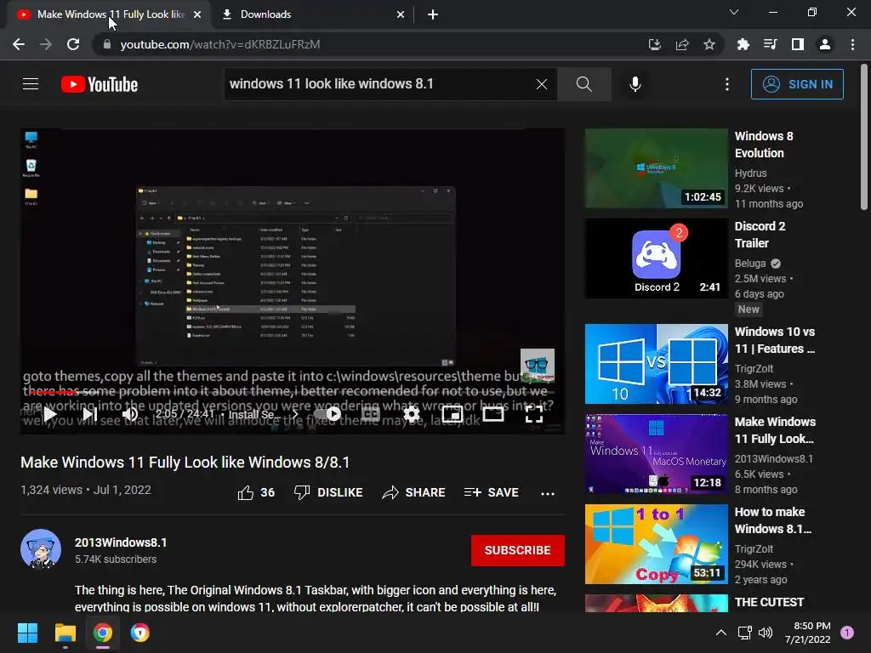Open YouTube settings three-dot menu
The width and height of the screenshot is (871, 653).
coord(727,84)
